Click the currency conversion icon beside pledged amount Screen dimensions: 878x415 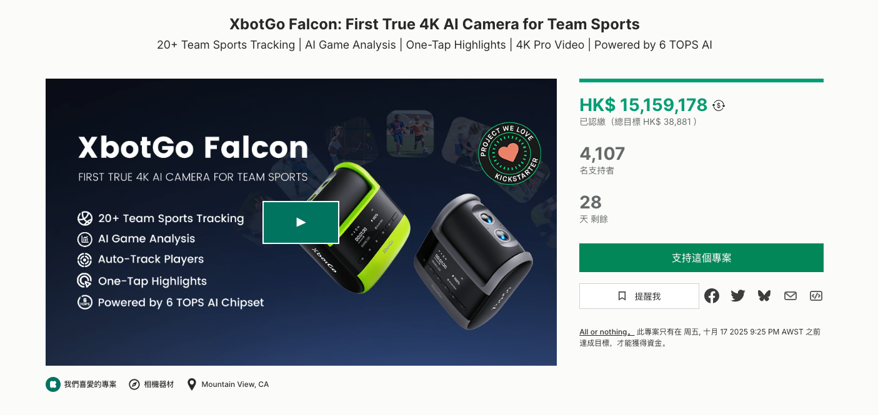719,105
